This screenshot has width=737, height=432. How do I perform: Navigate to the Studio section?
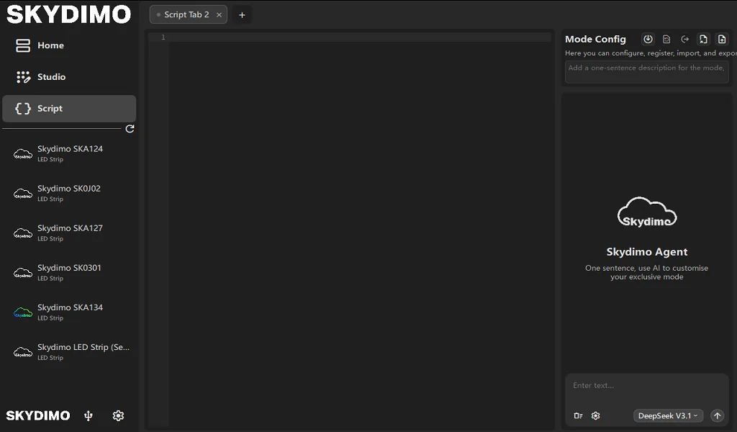tap(50, 76)
